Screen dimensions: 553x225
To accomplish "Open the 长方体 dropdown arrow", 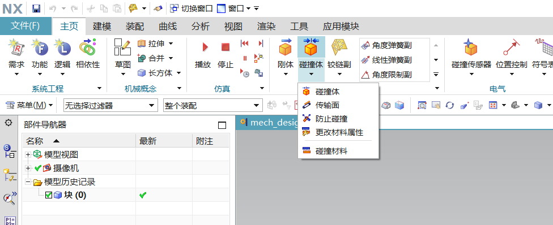I will 178,73.
